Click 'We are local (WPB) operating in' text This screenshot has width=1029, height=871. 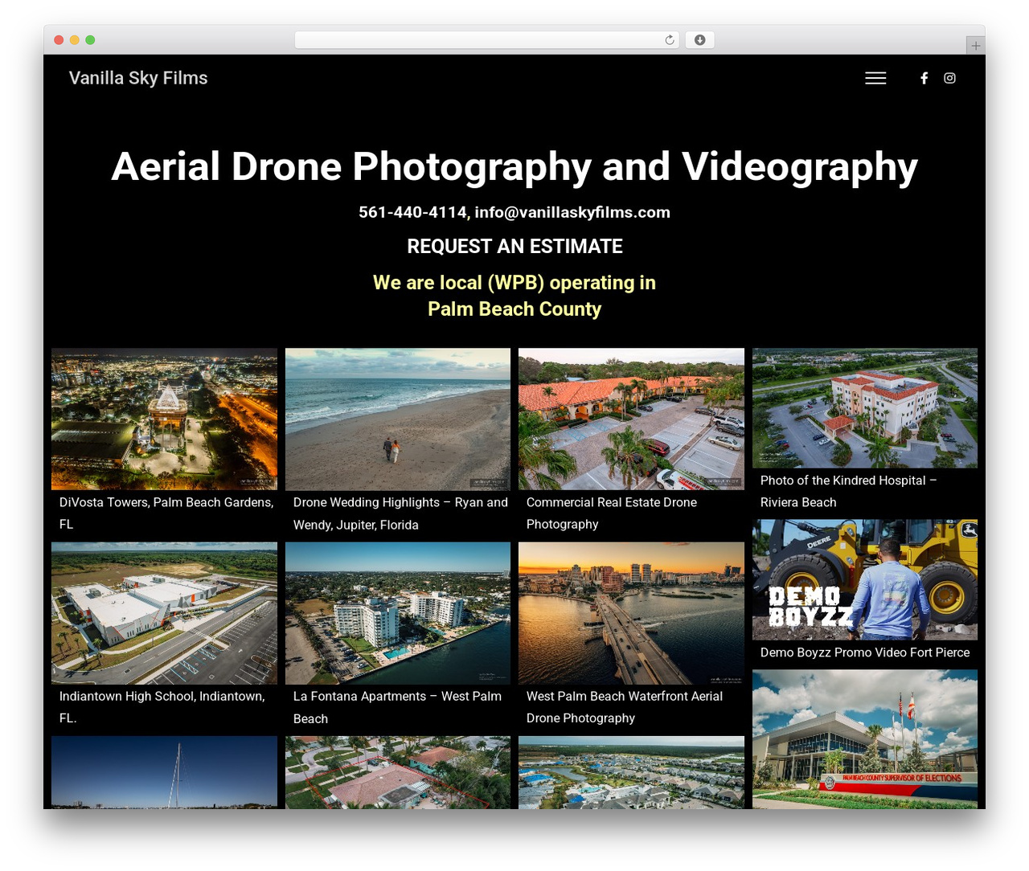(514, 283)
